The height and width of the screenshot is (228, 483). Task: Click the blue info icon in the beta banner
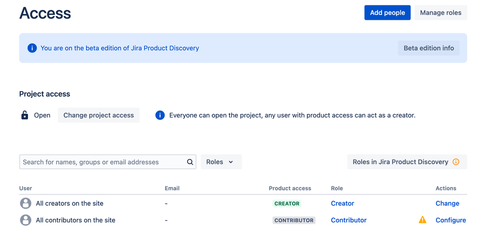pyautogui.click(x=32, y=48)
